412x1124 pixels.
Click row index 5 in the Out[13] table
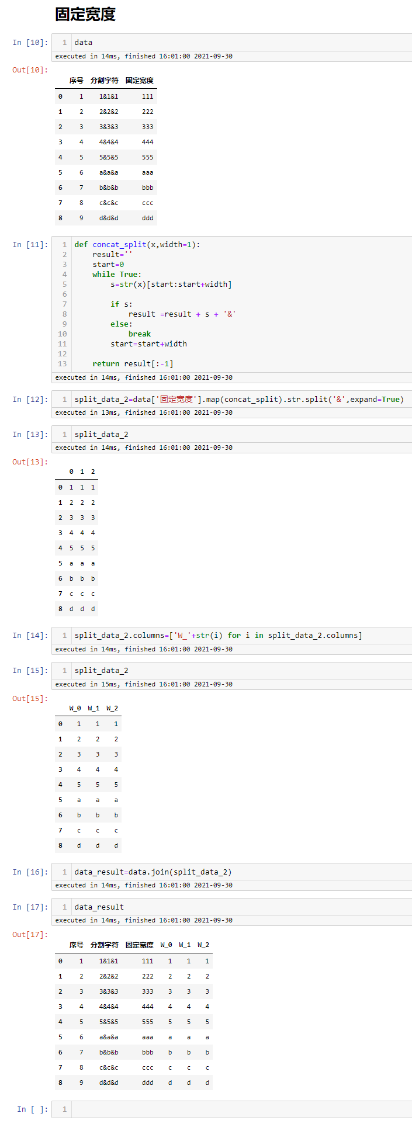[x=60, y=563]
